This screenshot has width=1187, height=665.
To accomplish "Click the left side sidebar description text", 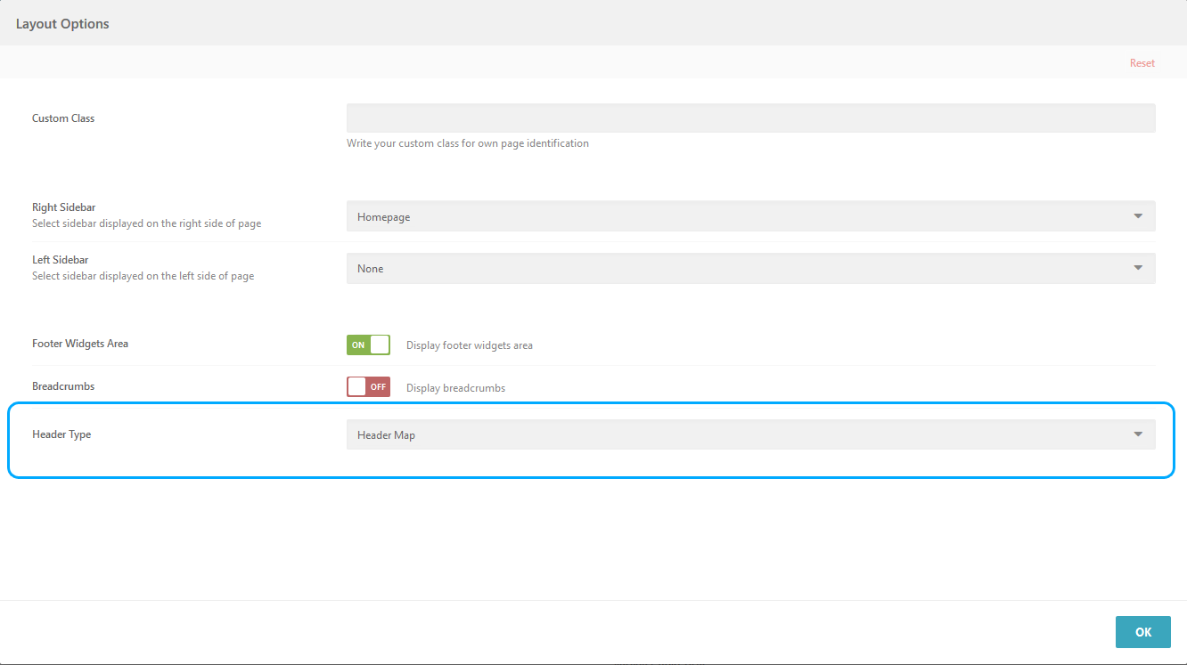I will coord(143,276).
